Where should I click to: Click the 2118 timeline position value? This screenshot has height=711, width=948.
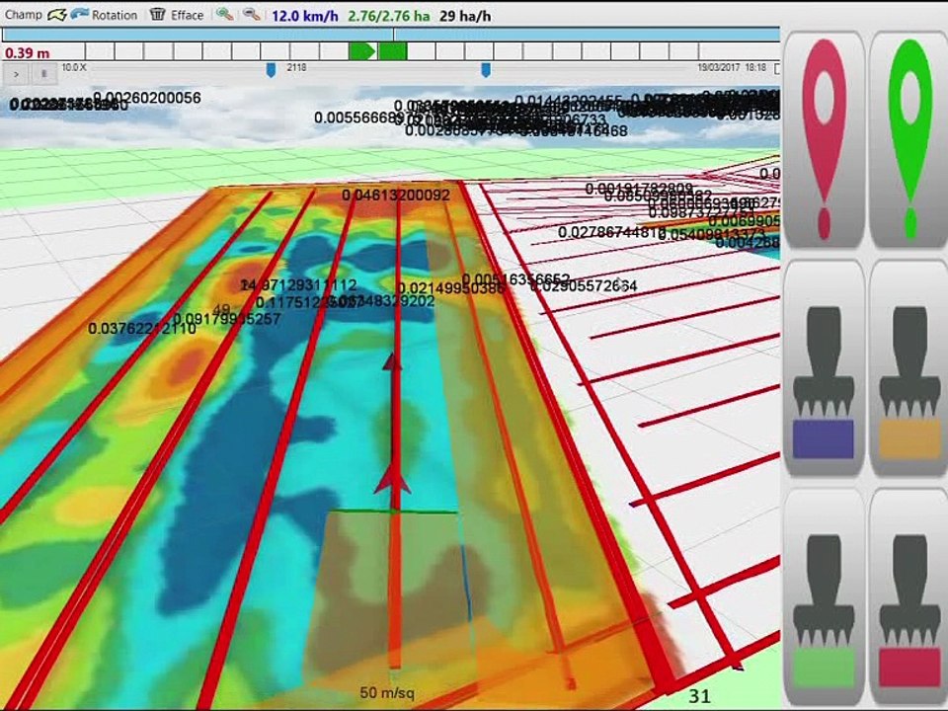296,67
